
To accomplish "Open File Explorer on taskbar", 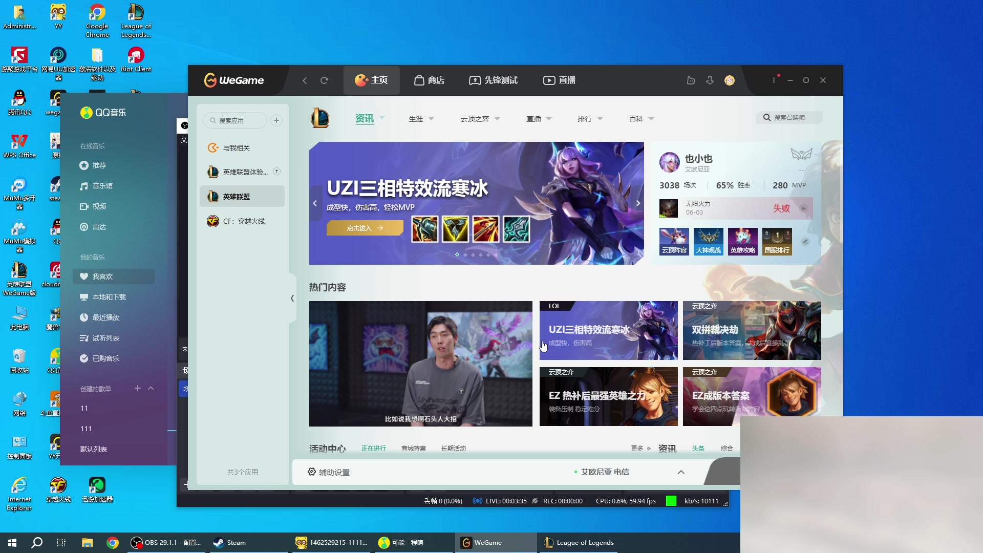I will pos(88,543).
